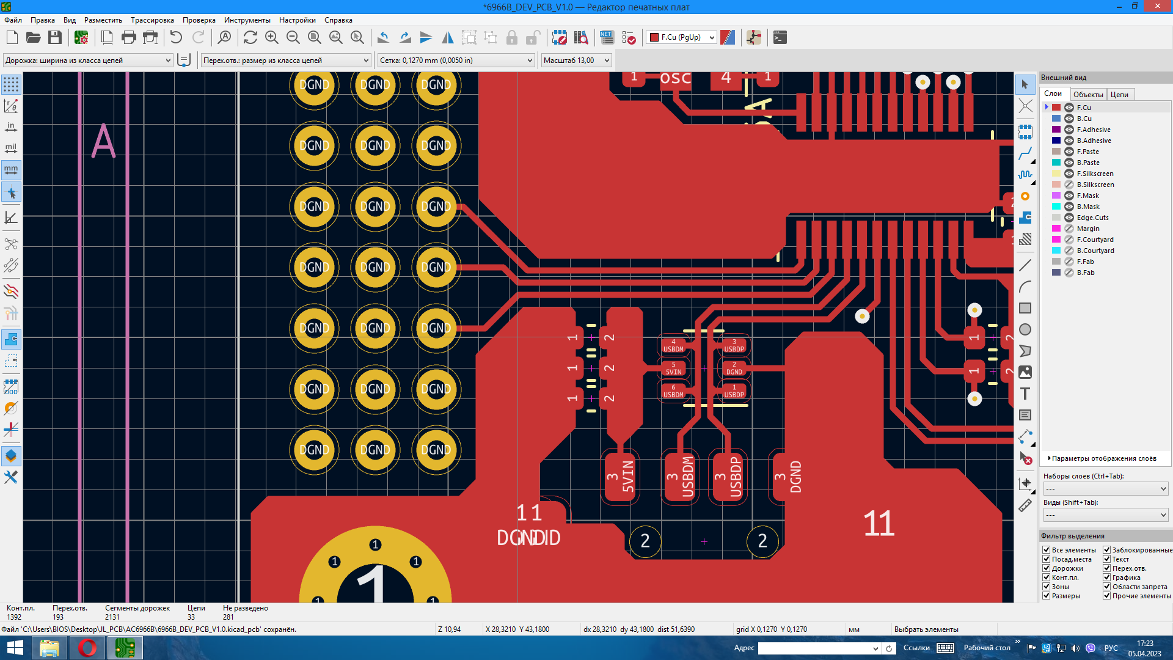Select the Add text tool

click(x=1025, y=394)
